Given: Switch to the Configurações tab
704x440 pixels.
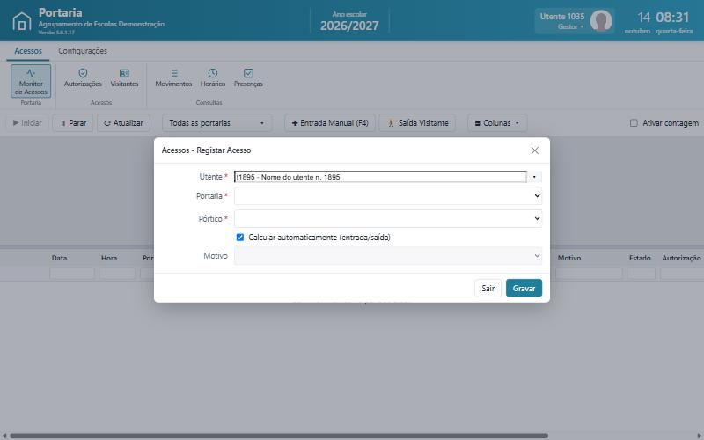Looking at the screenshot, I should pyautogui.click(x=83, y=51).
